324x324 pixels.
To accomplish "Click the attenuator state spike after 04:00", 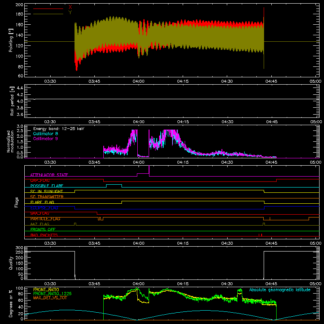I will (x=149, y=171).
